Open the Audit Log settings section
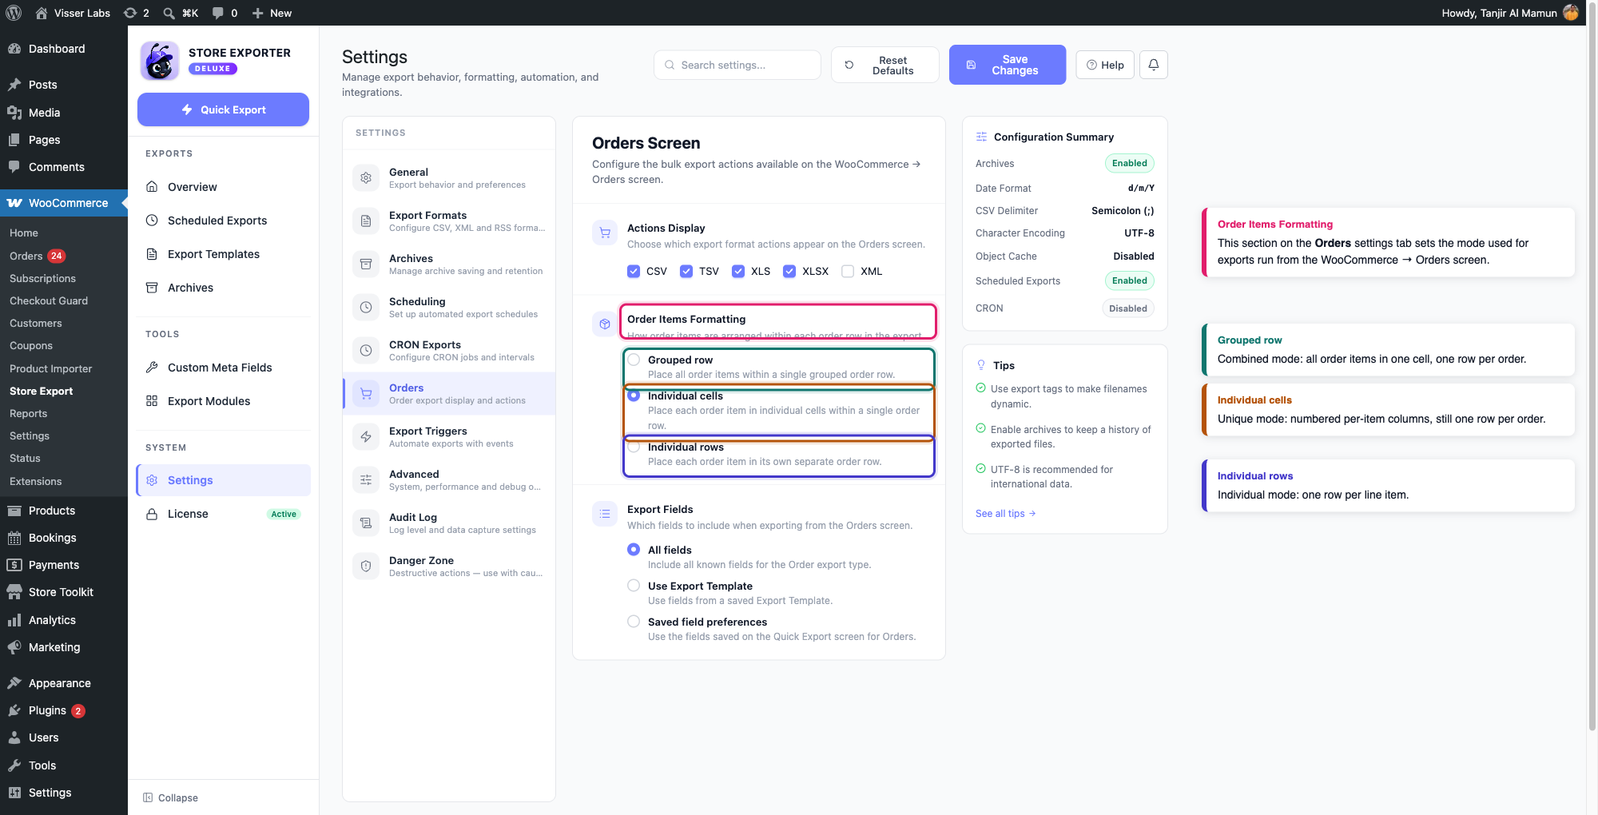1598x815 pixels. 449,523
